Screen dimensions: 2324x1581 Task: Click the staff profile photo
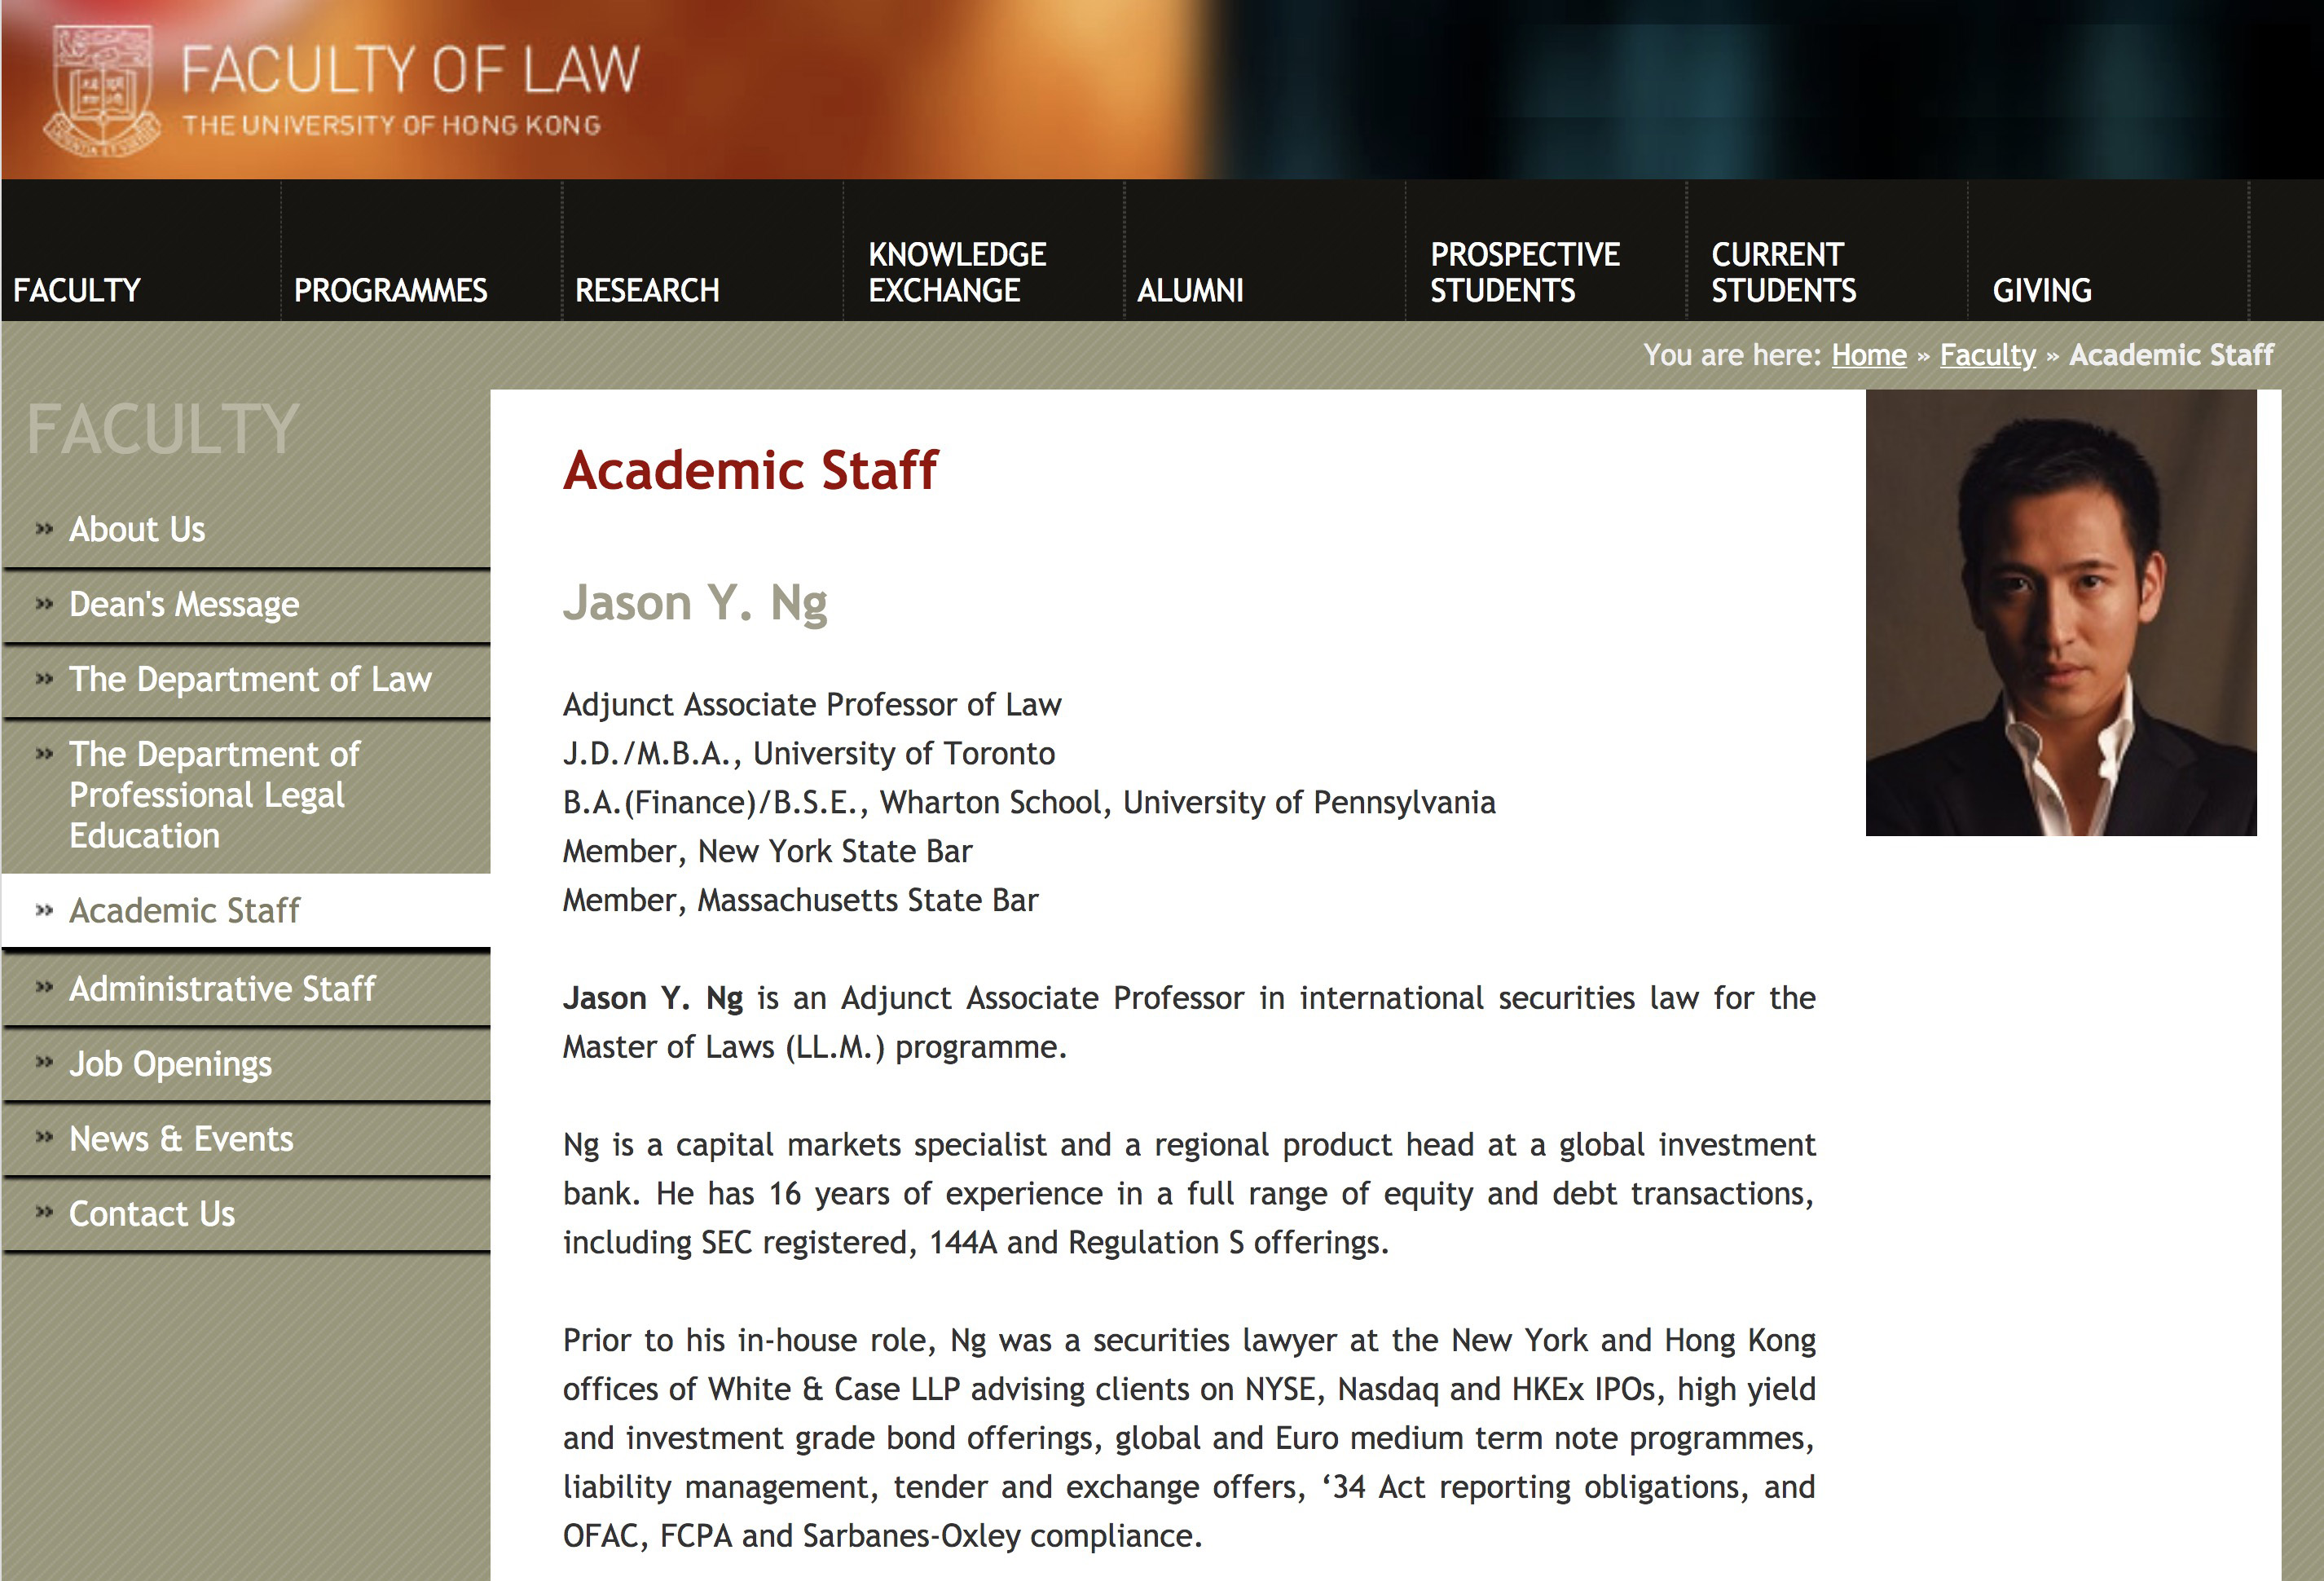2060,612
